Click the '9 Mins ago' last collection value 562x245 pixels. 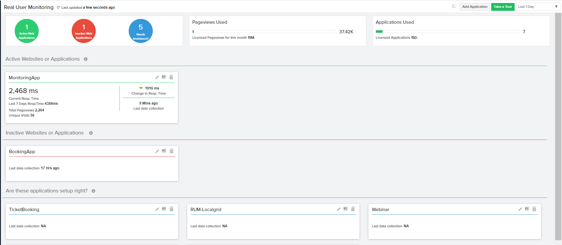pos(149,103)
